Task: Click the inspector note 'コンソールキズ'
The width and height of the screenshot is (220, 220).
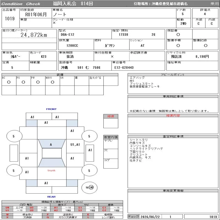Action: coord(140,146)
